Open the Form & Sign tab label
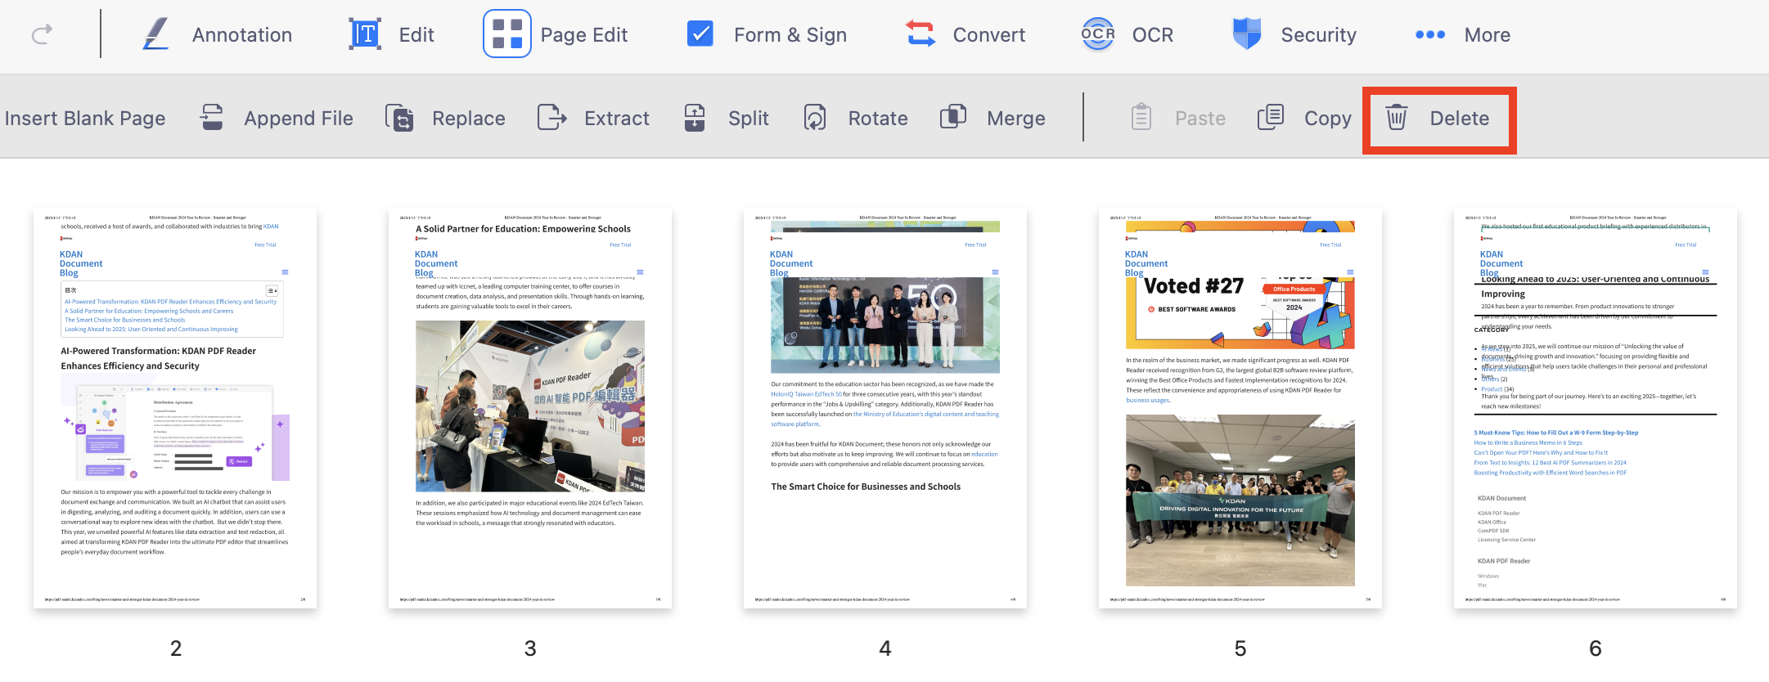Screen dimensions: 1769x682 790,35
